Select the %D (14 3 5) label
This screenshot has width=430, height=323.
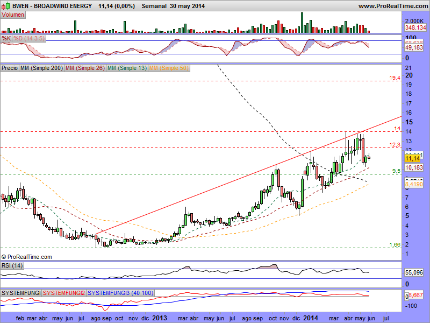pyautogui.click(x=29, y=38)
